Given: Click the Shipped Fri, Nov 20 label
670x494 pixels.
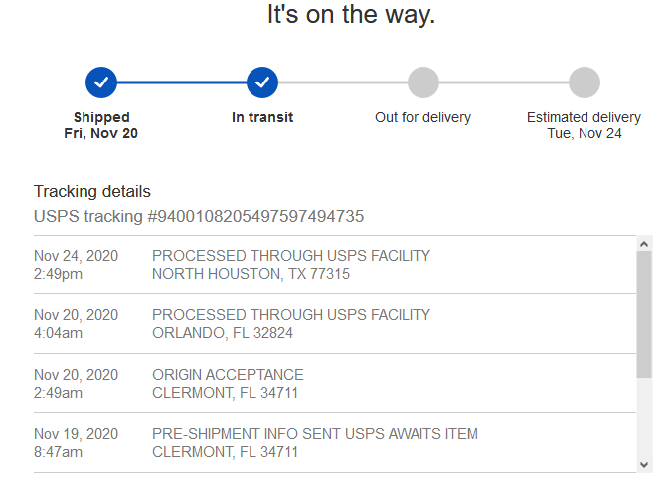Looking at the screenshot, I should coord(101,125).
